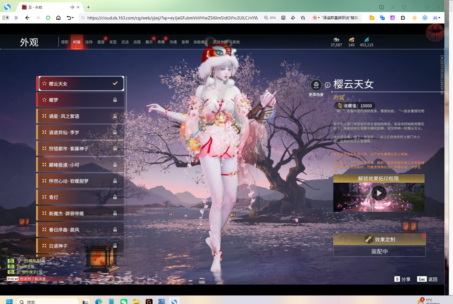Open the 技能奥义 tab

click(201, 42)
